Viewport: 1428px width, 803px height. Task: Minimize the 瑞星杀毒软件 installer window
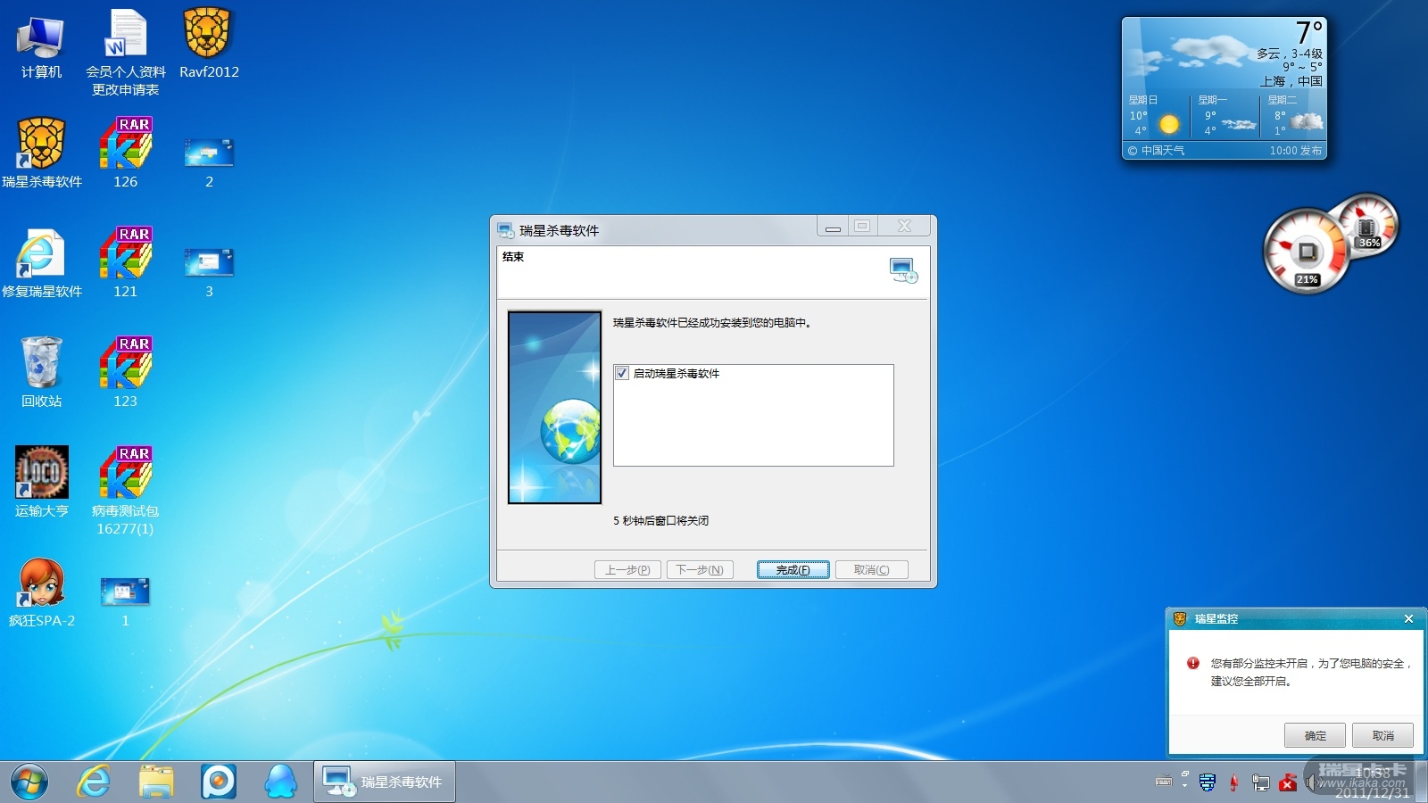833,228
